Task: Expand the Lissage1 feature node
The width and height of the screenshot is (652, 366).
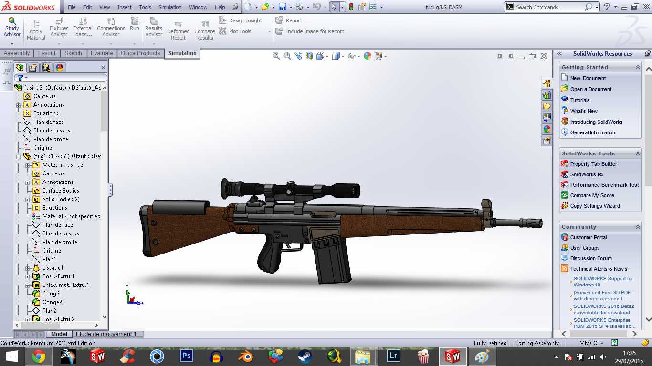Action: pyautogui.click(x=28, y=268)
